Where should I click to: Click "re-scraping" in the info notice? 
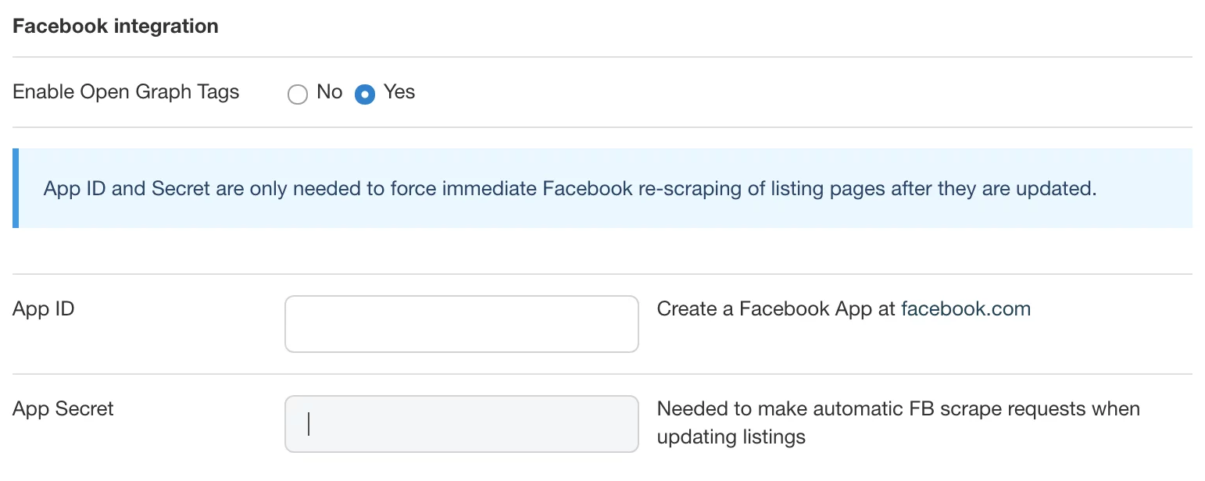(x=685, y=188)
